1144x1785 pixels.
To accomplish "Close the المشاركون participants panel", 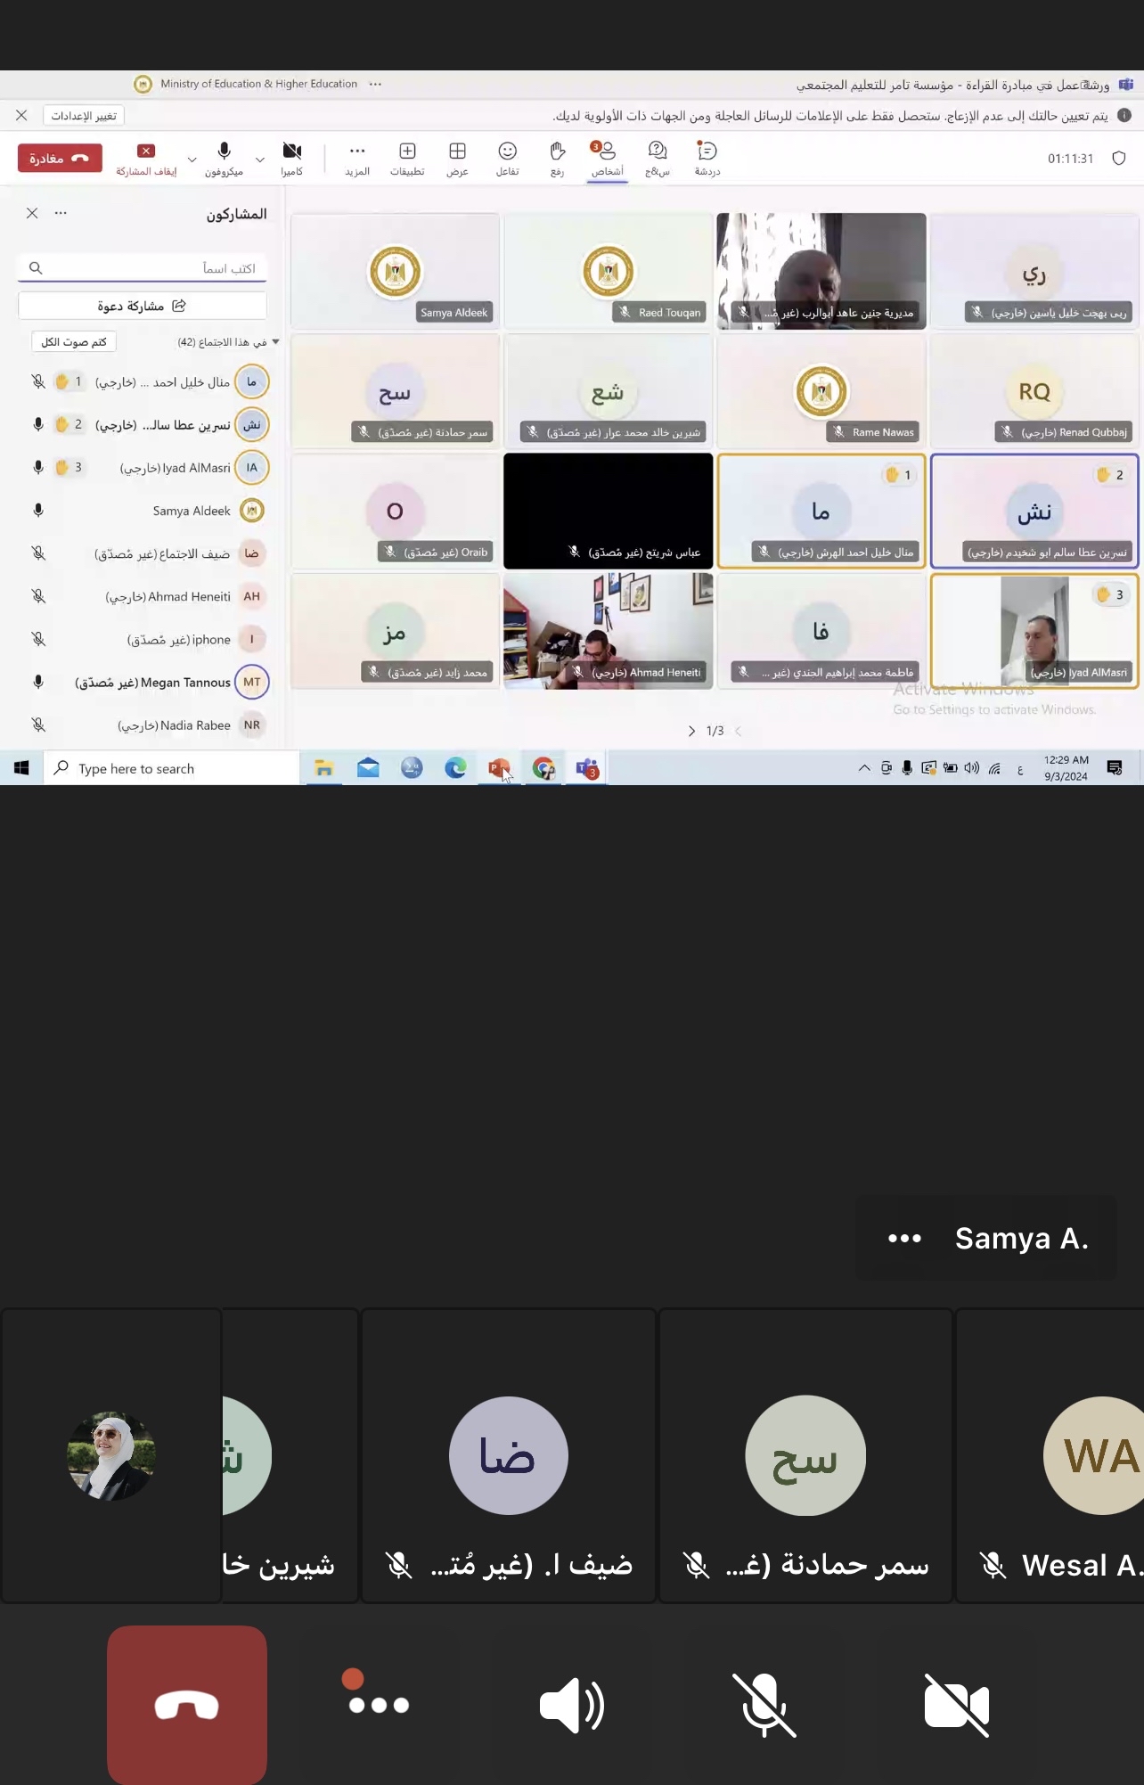I will (32, 213).
